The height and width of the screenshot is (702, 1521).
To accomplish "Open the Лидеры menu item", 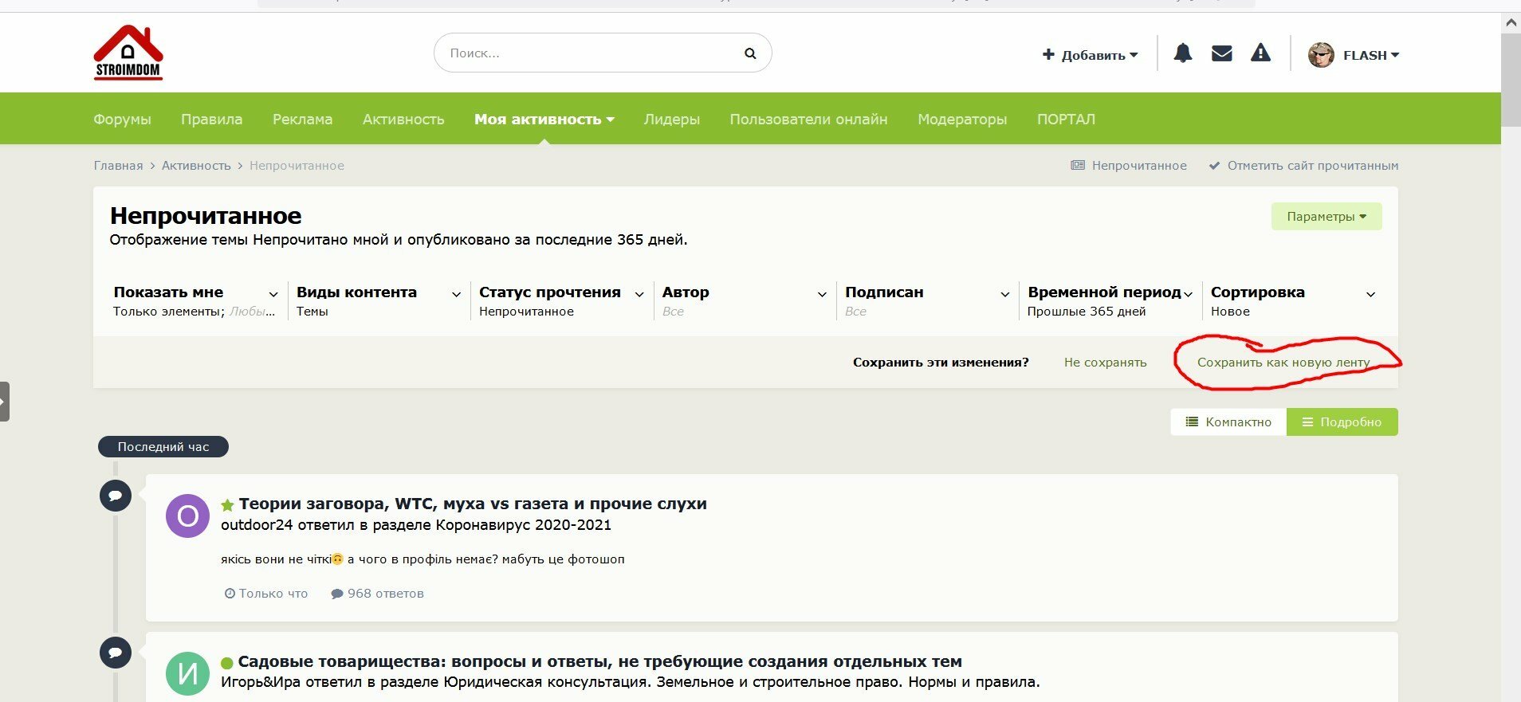I will (x=672, y=119).
